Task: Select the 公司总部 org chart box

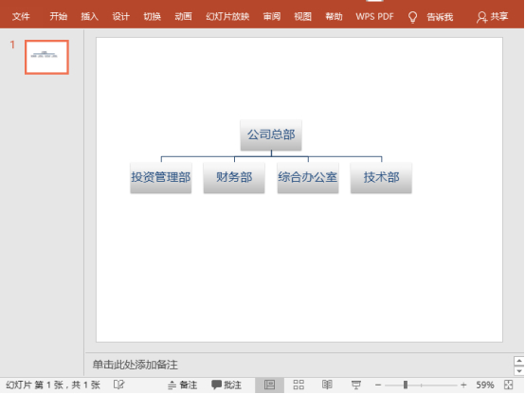Action: click(x=271, y=134)
